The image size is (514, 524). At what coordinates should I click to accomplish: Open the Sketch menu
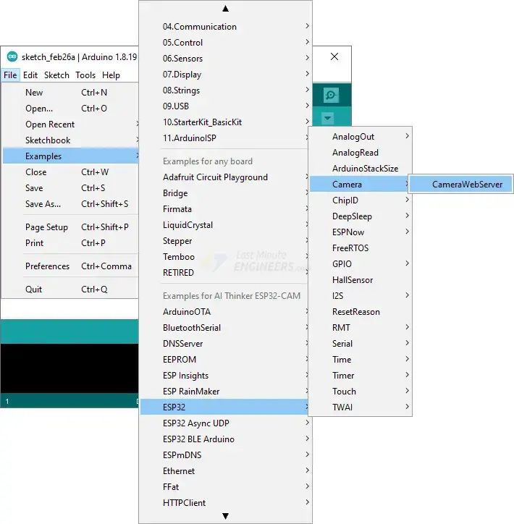coord(56,75)
